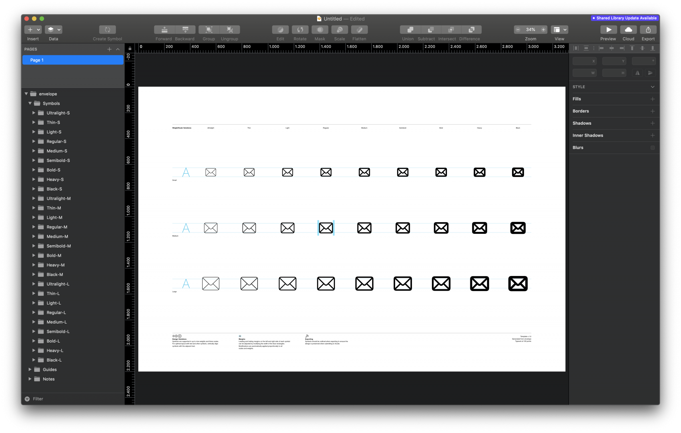The image size is (681, 433).
Task: Select Page 1 in pages list
Action: (x=73, y=60)
